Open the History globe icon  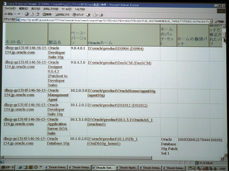point(88,15)
